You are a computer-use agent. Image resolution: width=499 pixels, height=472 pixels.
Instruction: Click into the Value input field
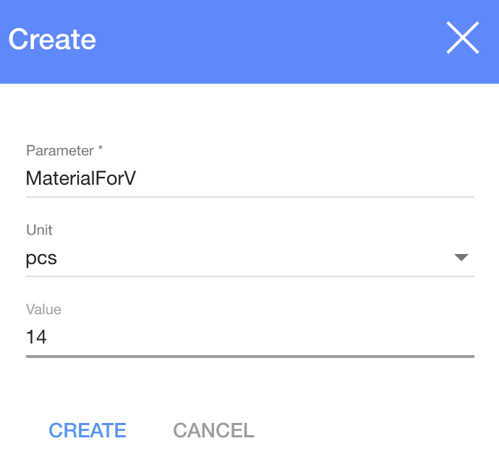tap(249, 336)
